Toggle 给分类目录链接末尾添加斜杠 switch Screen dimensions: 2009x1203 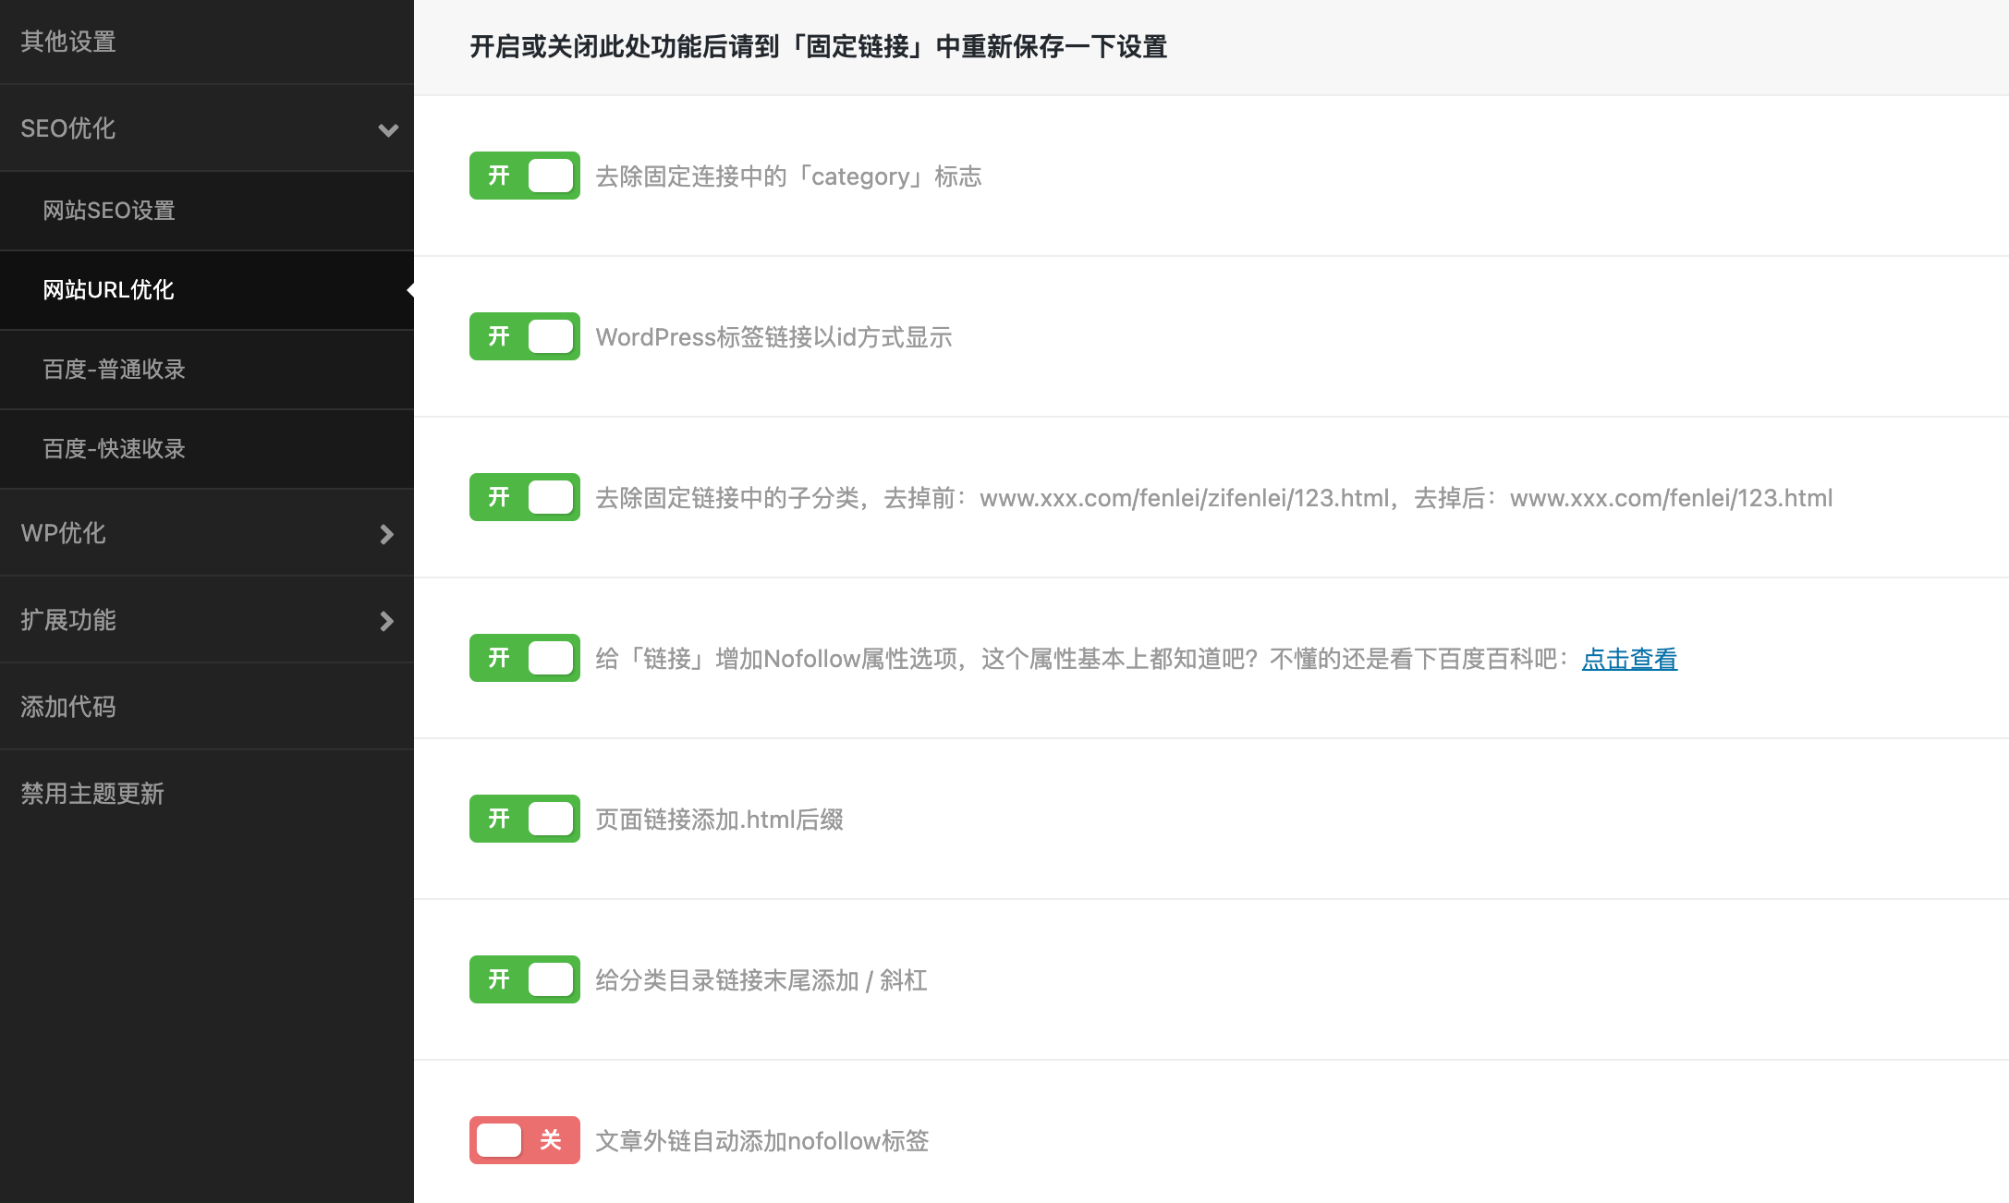(x=524, y=979)
